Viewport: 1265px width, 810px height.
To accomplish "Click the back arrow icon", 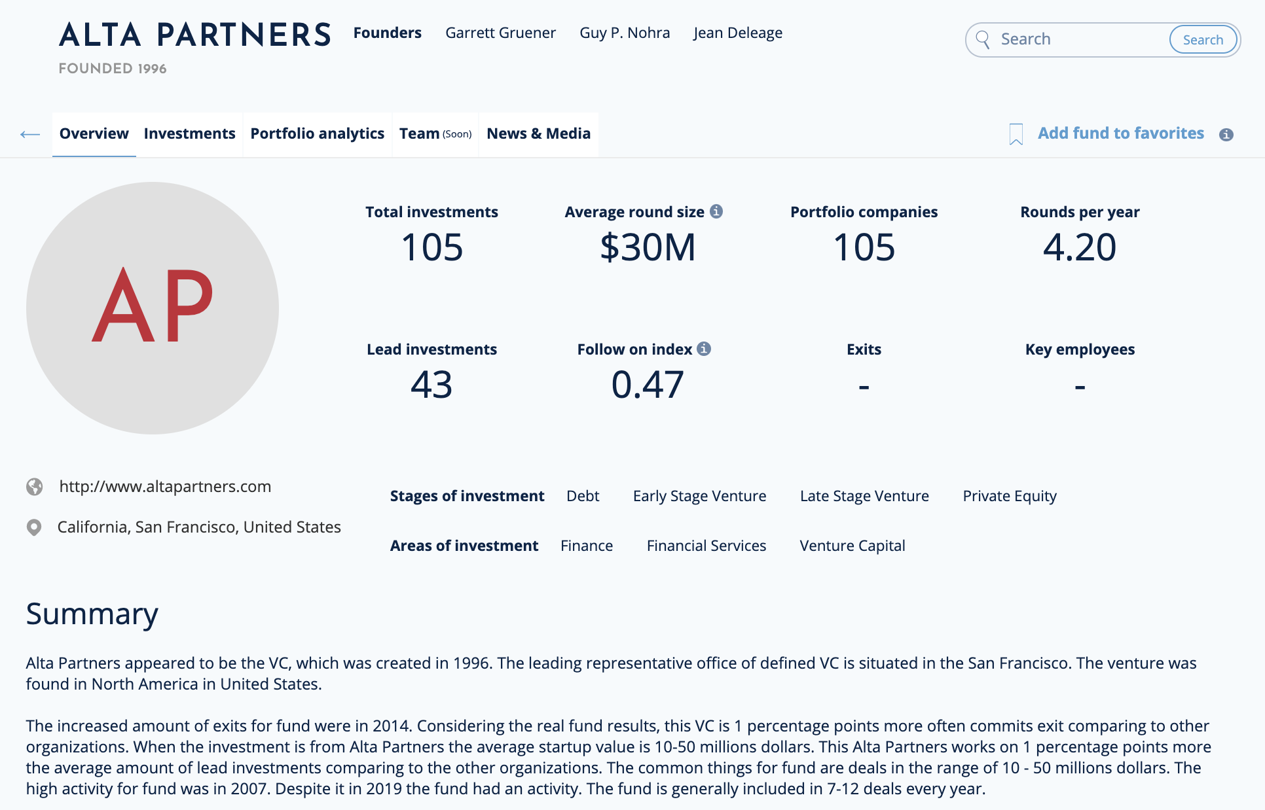I will (30, 134).
